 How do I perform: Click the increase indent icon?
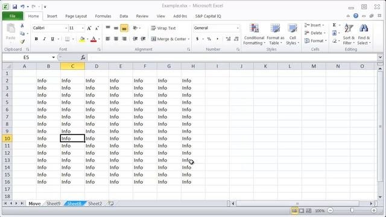(144, 39)
